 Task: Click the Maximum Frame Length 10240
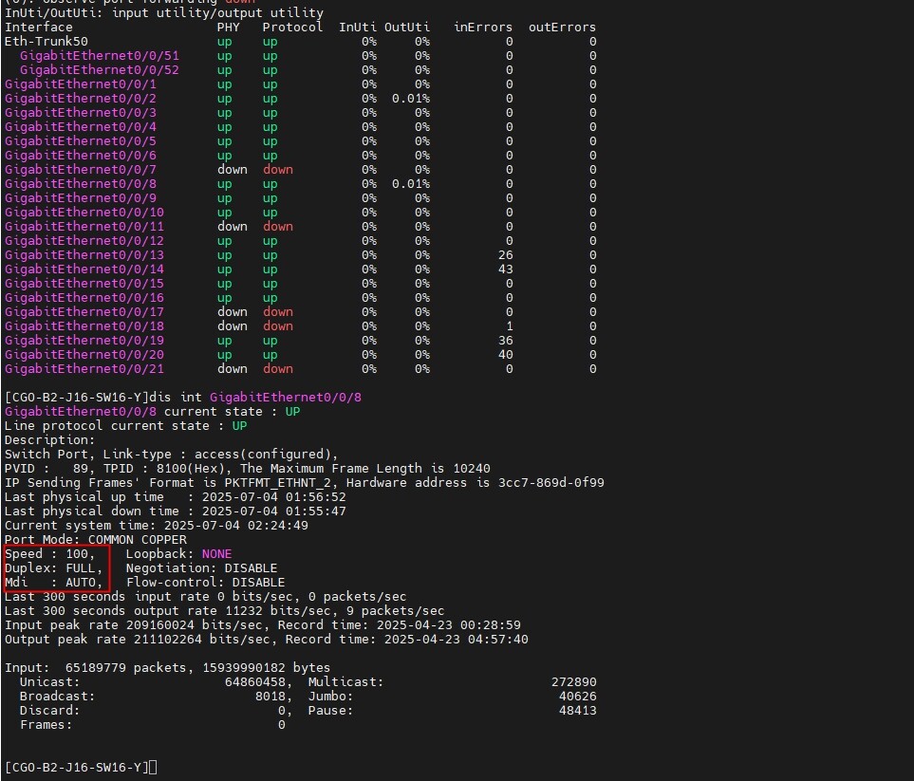click(472, 469)
